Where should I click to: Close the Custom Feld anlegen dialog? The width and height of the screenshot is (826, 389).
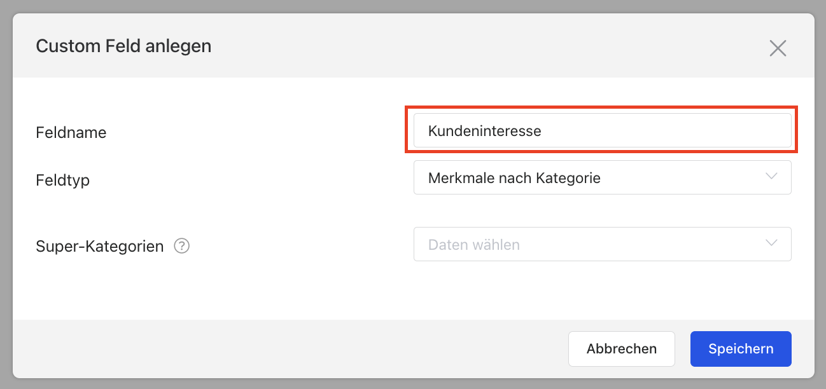[x=778, y=48]
